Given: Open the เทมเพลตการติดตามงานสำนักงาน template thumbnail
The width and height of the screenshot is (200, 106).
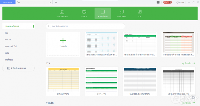Looking at the screenshot, I should click(140, 42).
